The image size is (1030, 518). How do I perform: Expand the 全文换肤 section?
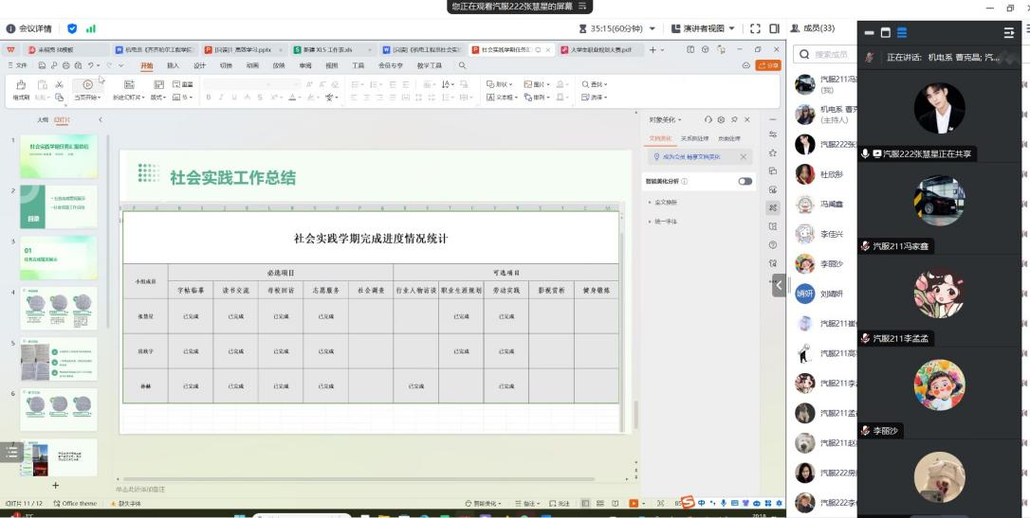click(664, 203)
